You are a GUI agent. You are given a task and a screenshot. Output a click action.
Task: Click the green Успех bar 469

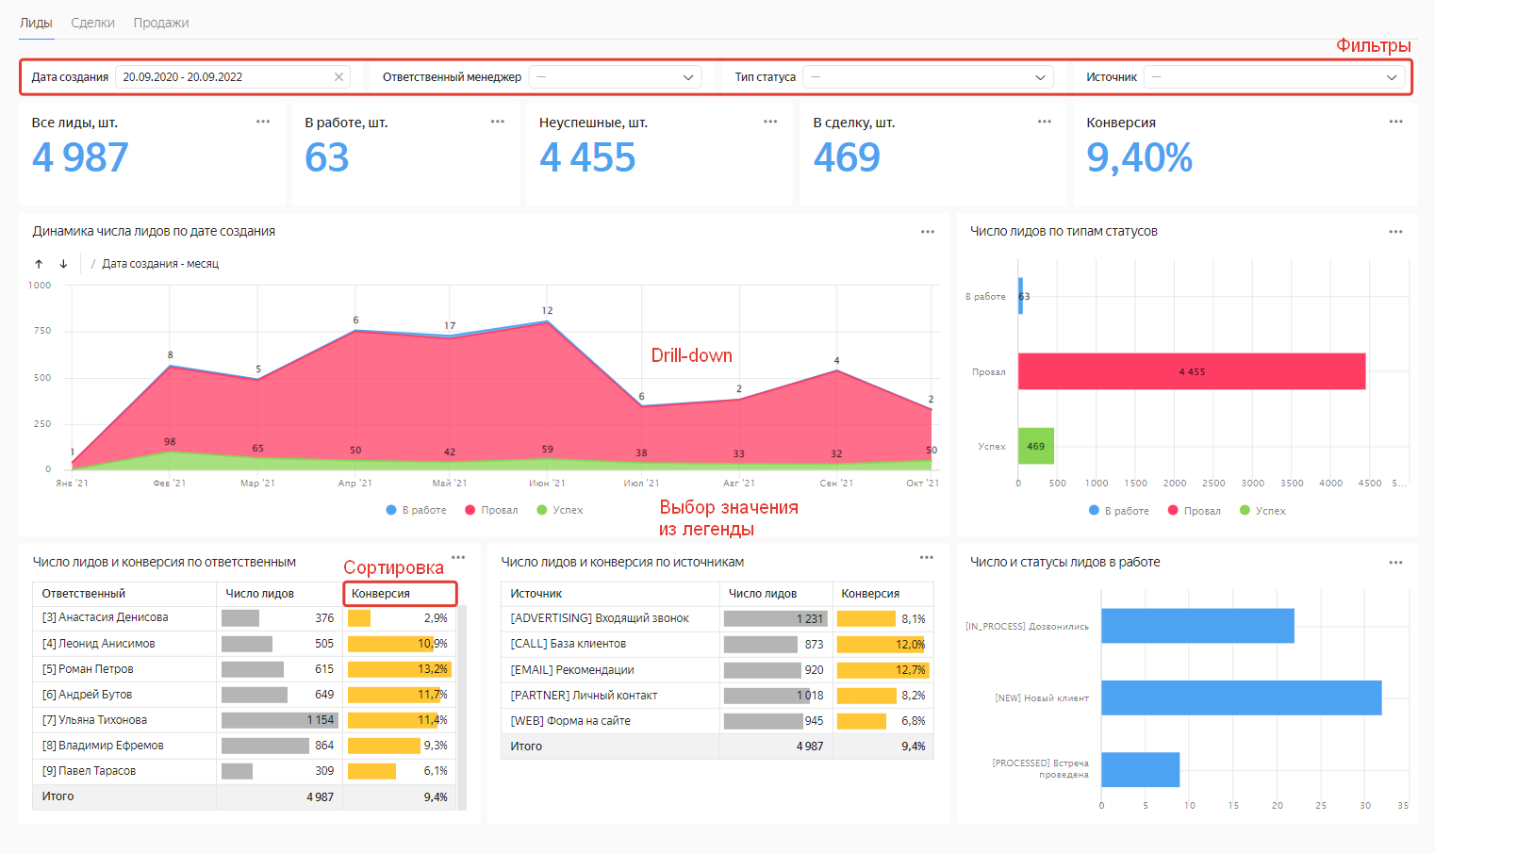[x=1036, y=446]
